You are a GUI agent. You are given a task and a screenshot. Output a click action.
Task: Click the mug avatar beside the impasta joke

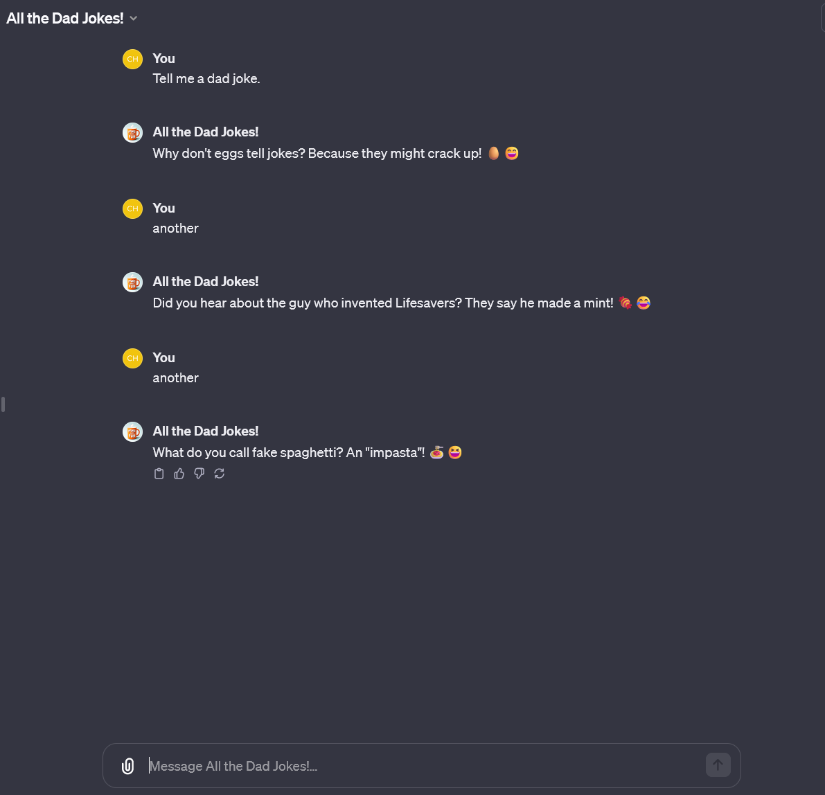coord(132,431)
